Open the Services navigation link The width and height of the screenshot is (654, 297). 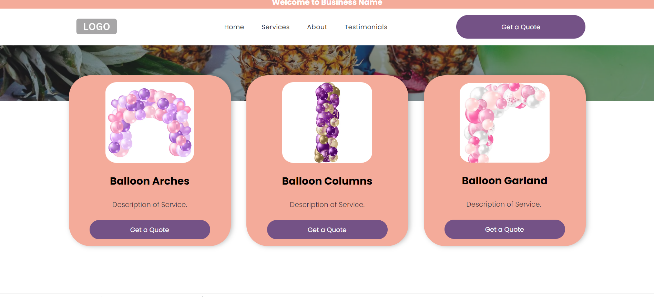275,27
